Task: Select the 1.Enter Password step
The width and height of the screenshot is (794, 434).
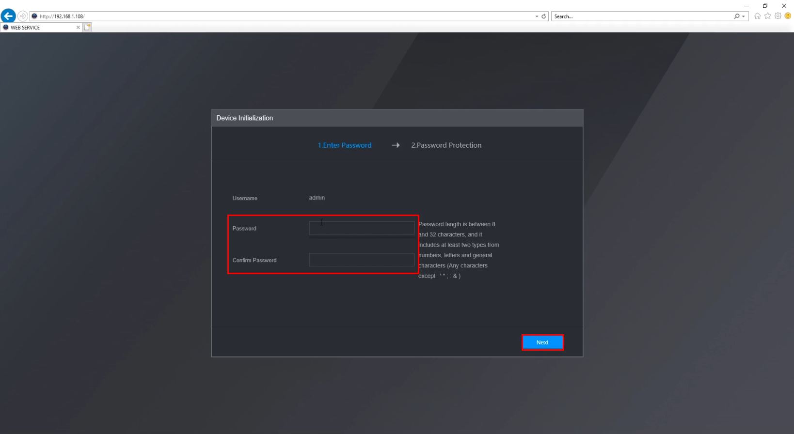Action: [345, 145]
